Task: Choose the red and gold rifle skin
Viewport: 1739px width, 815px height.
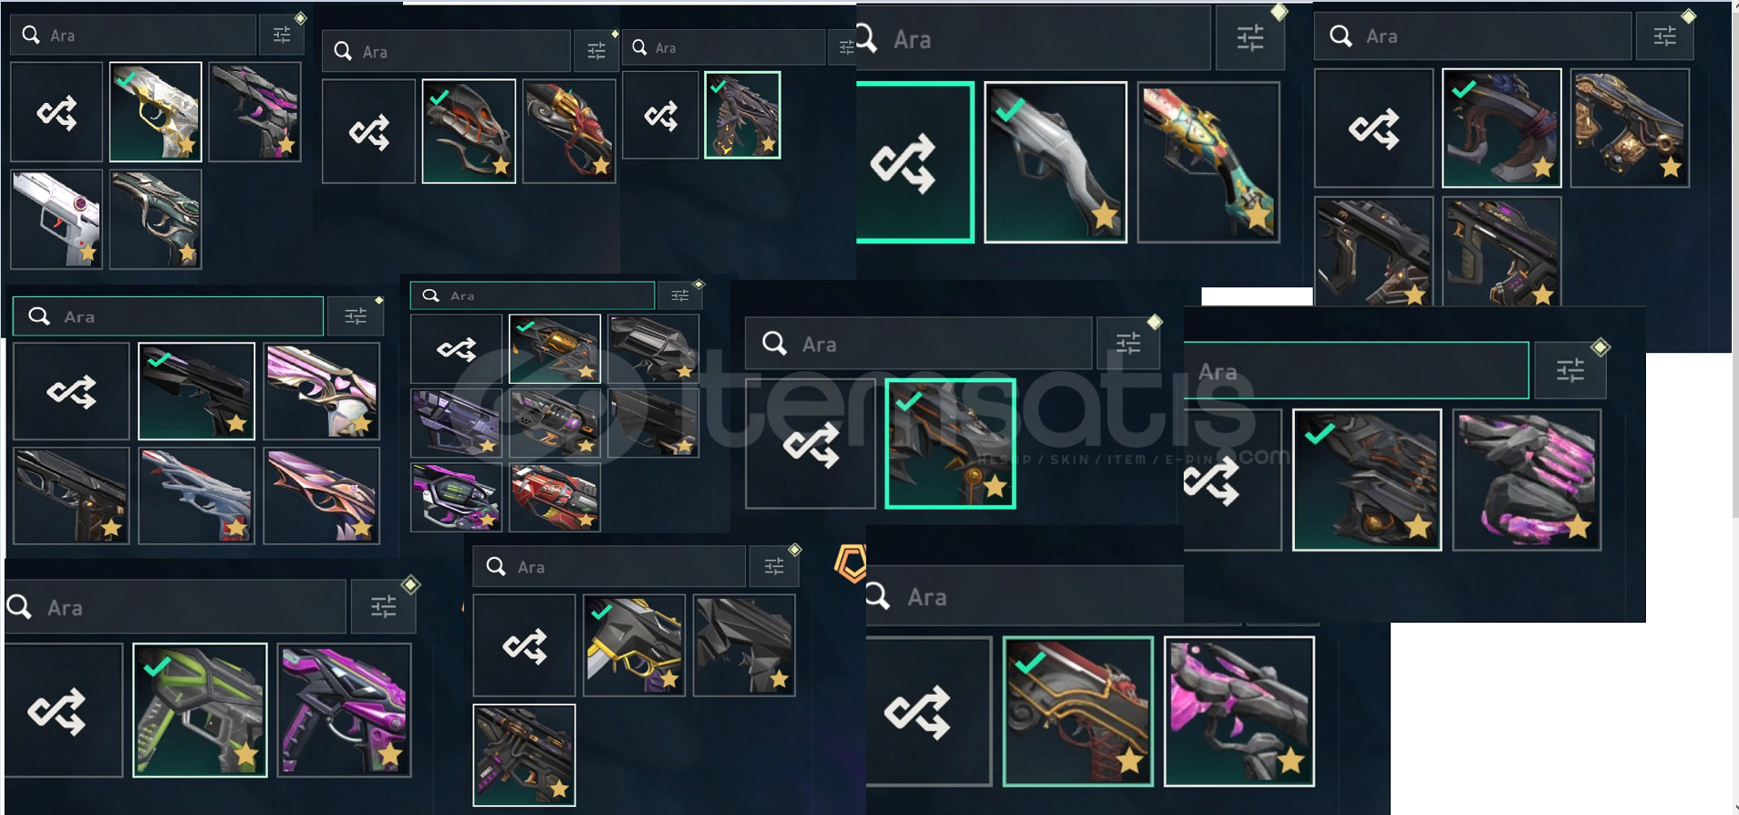Action: tap(1078, 711)
